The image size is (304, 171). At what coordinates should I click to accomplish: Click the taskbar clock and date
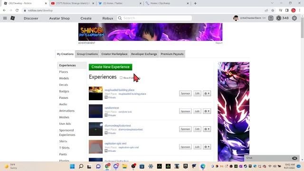290,166
